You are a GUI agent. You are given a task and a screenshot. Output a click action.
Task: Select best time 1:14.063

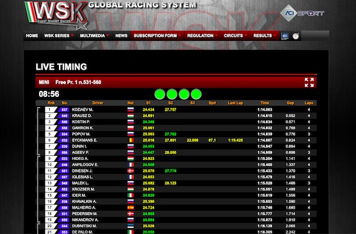(x=265, y=109)
